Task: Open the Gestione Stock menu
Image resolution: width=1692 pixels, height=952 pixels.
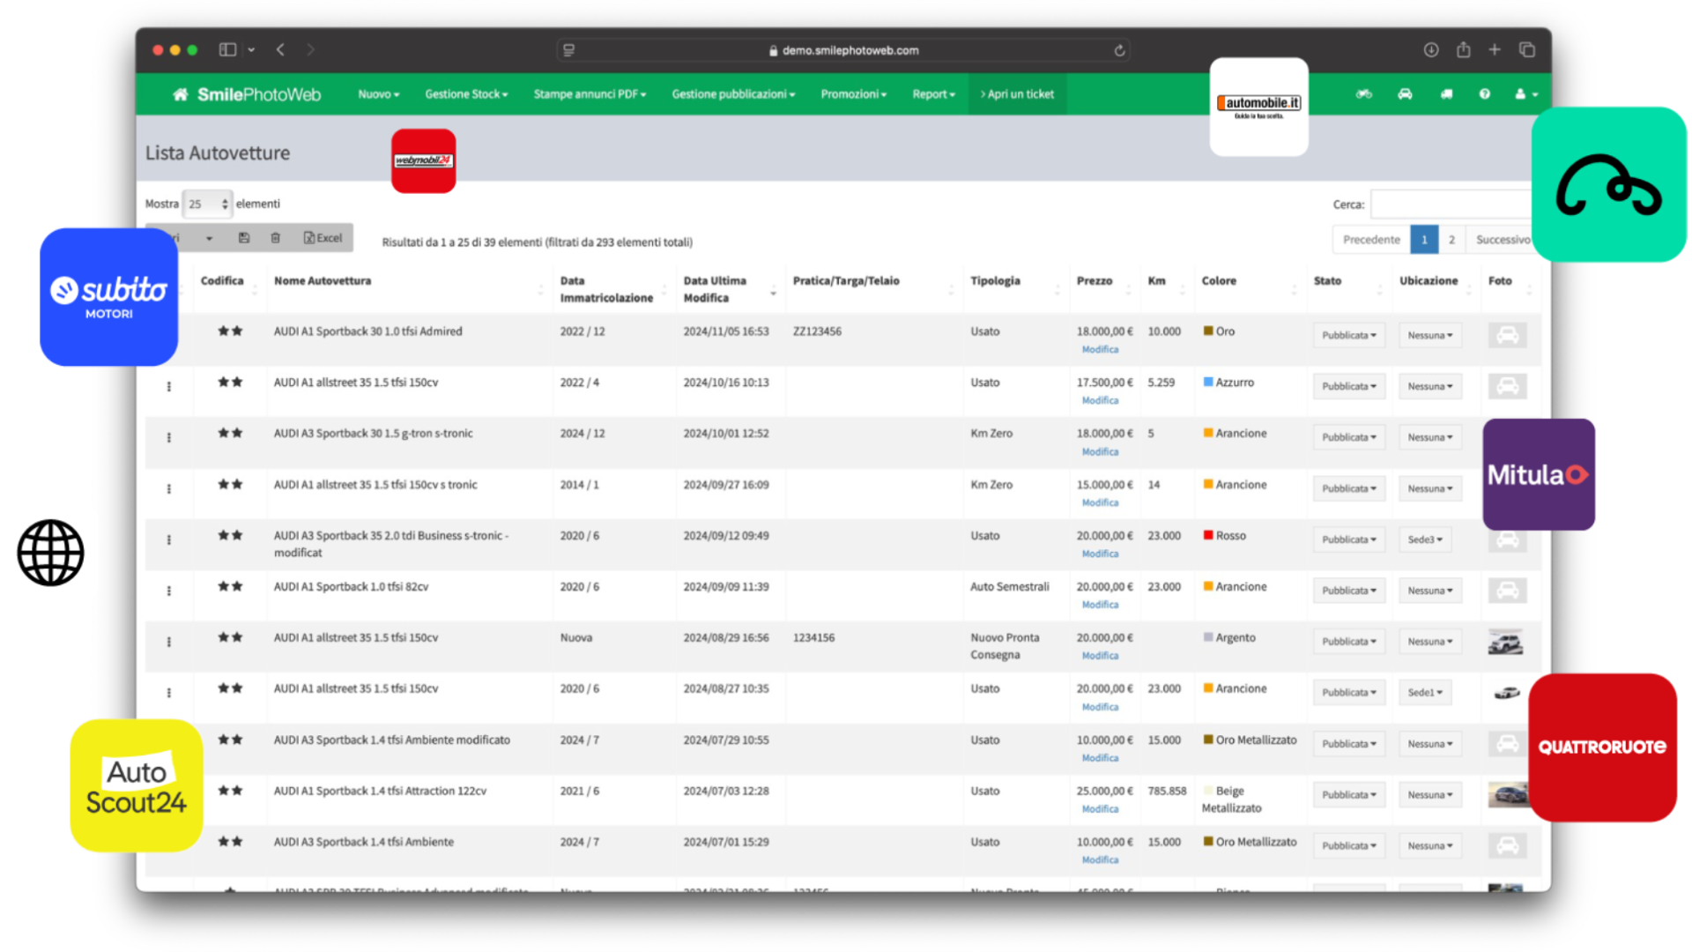Action: pos(466,94)
